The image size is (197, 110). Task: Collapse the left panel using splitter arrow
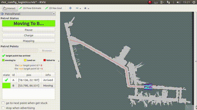click(59, 61)
